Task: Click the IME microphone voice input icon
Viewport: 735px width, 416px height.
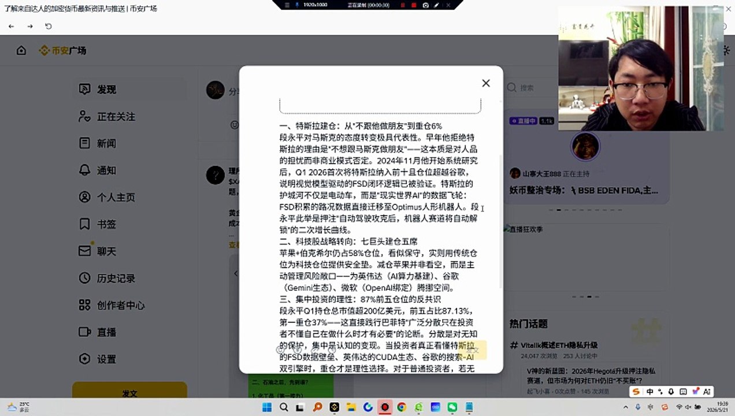Action: pyautogui.click(x=671, y=391)
